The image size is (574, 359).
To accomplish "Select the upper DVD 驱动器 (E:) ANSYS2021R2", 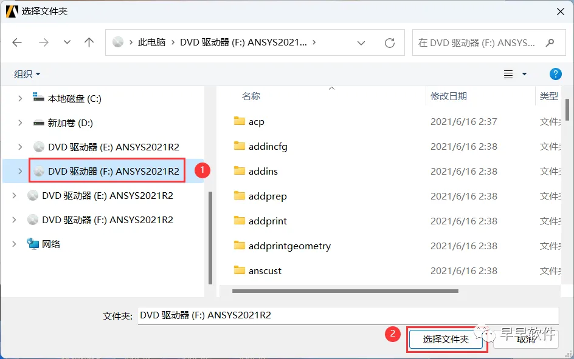I will pyautogui.click(x=114, y=147).
